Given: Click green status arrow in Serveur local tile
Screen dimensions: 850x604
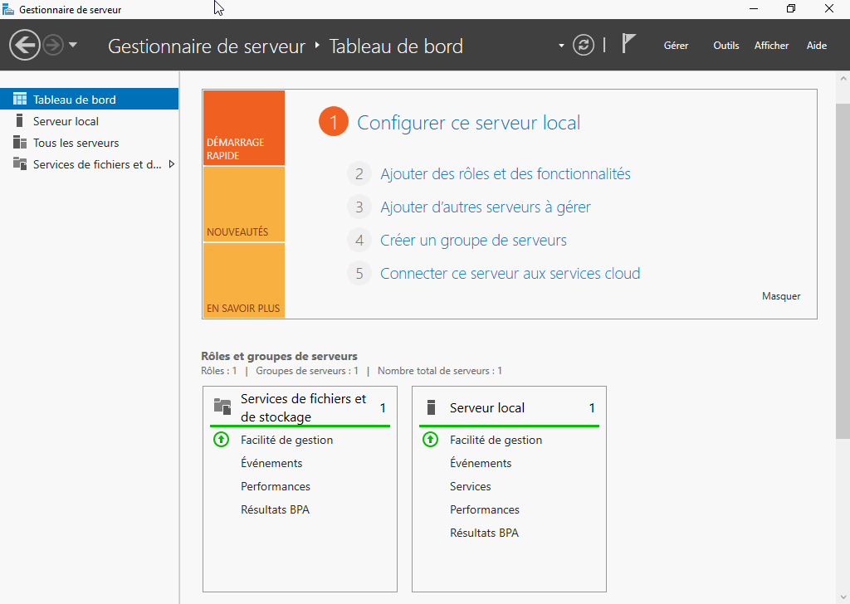Looking at the screenshot, I should [x=430, y=440].
